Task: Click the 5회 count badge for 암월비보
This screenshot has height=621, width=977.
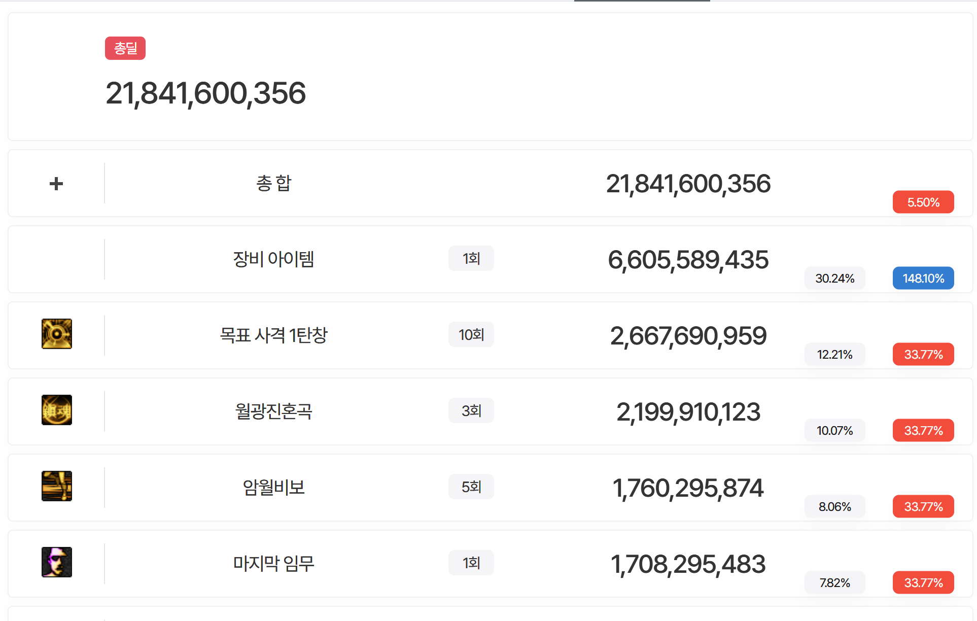Action: coord(471,487)
